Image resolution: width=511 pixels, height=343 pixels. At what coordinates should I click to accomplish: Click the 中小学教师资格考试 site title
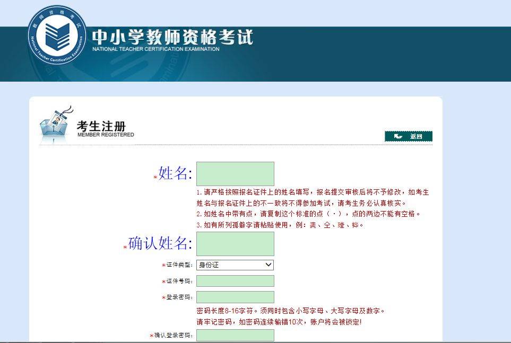coord(172,37)
